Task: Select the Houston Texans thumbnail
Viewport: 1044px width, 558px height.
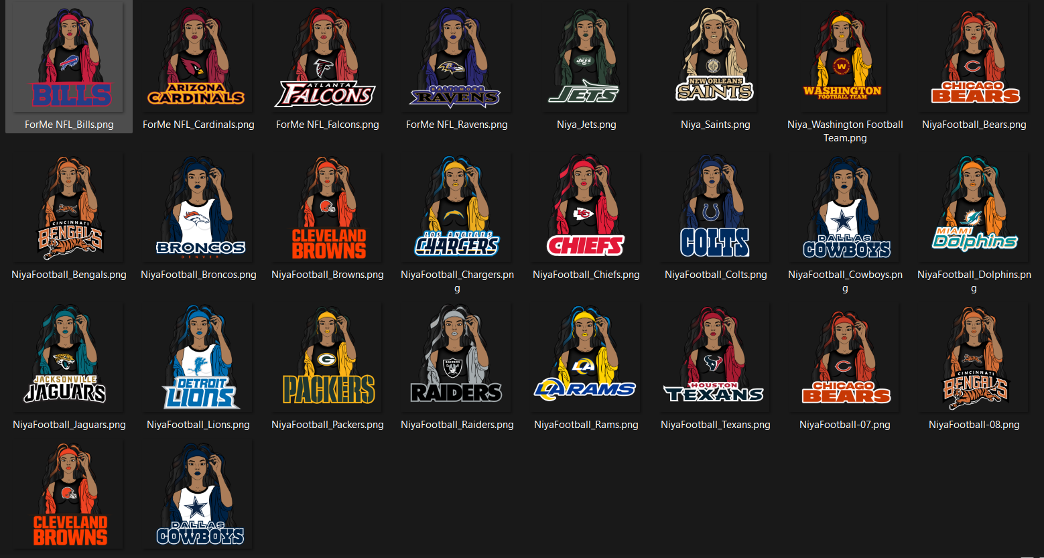Action: coord(715,359)
